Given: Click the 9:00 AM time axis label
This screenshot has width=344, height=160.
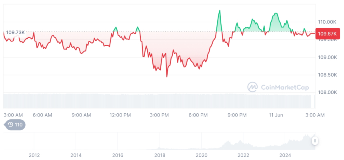Looking at the screenshot, I should pyautogui.click(x=81, y=115).
